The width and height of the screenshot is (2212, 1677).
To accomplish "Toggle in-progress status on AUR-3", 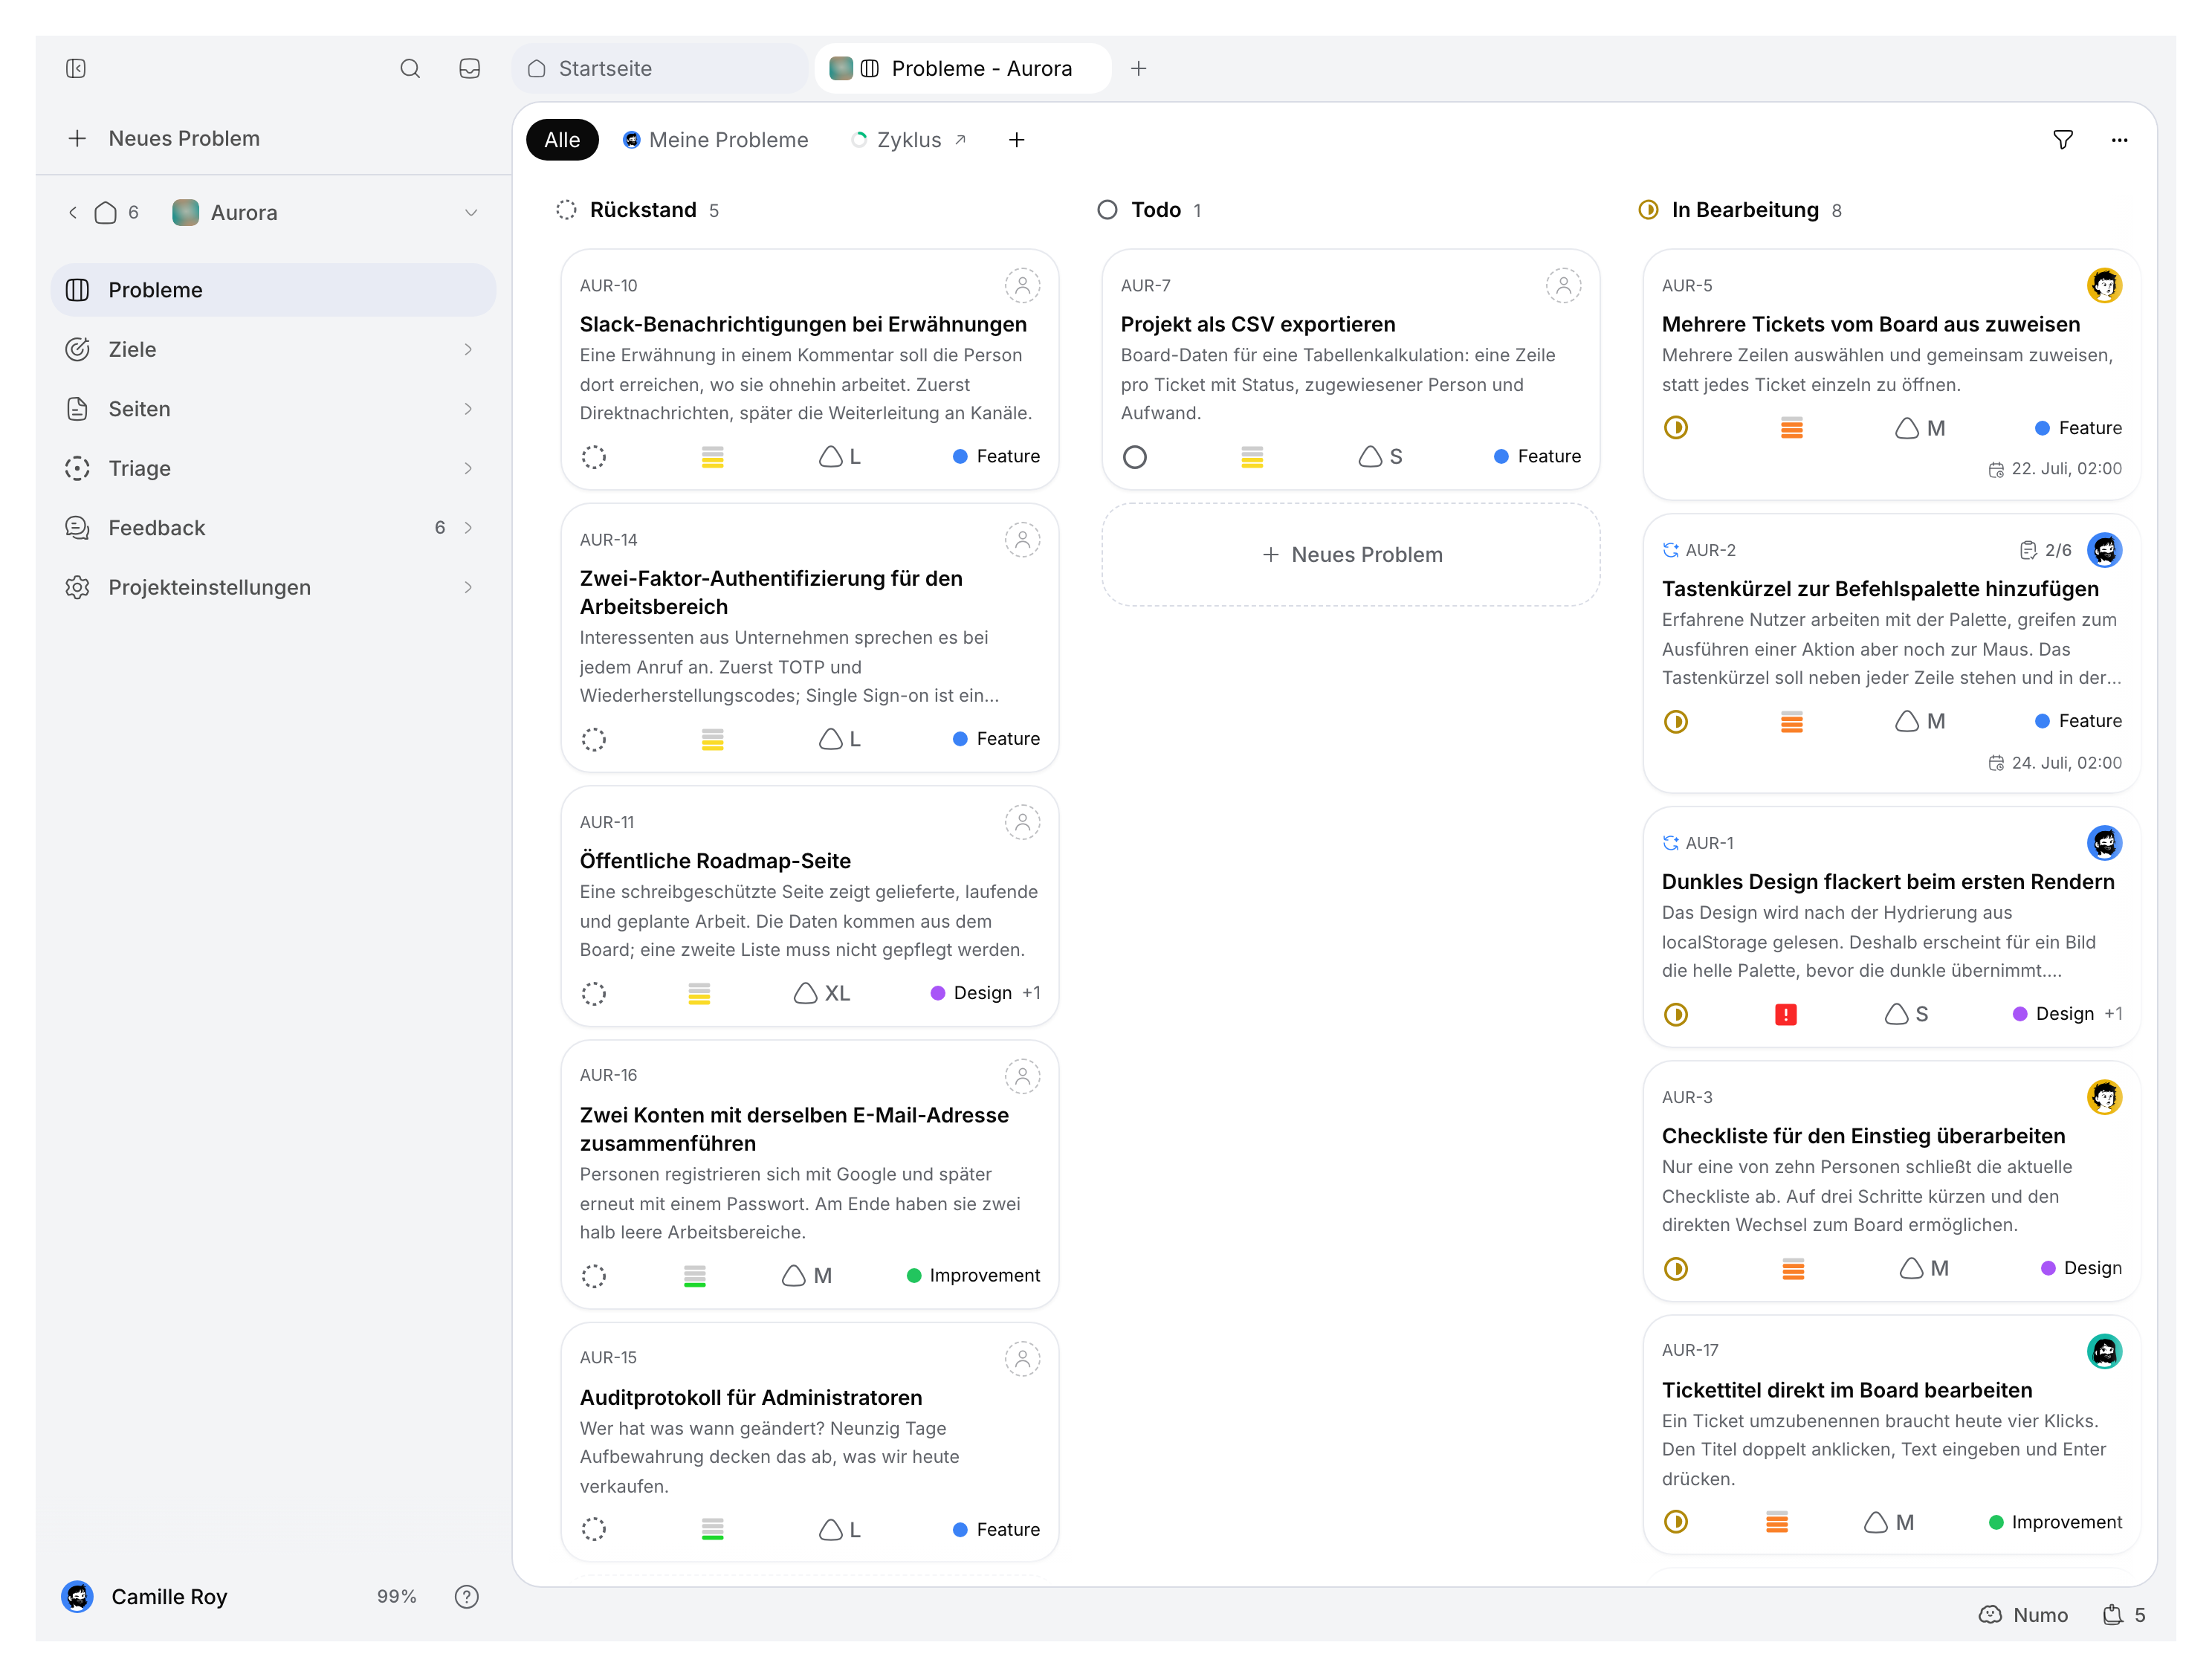I will (x=1676, y=1269).
